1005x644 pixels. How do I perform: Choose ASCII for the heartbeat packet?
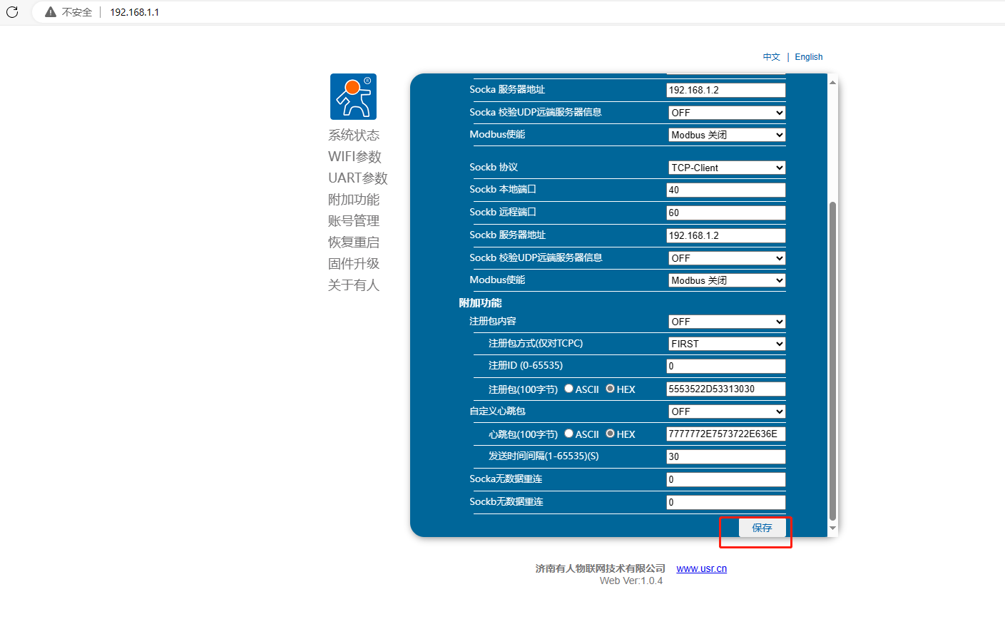[x=568, y=434]
